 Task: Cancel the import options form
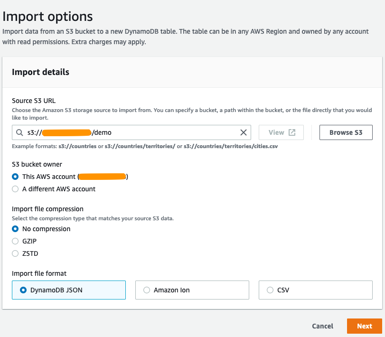[x=322, y=326]
